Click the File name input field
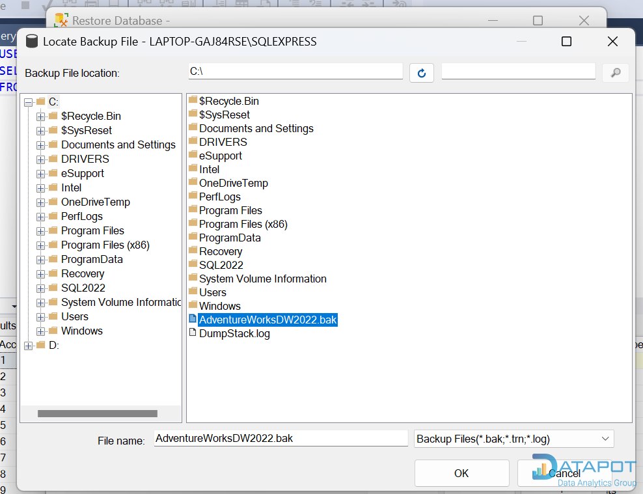Image resolution: width=643 pixels, height=494 pixels. (x=280, y=439)
